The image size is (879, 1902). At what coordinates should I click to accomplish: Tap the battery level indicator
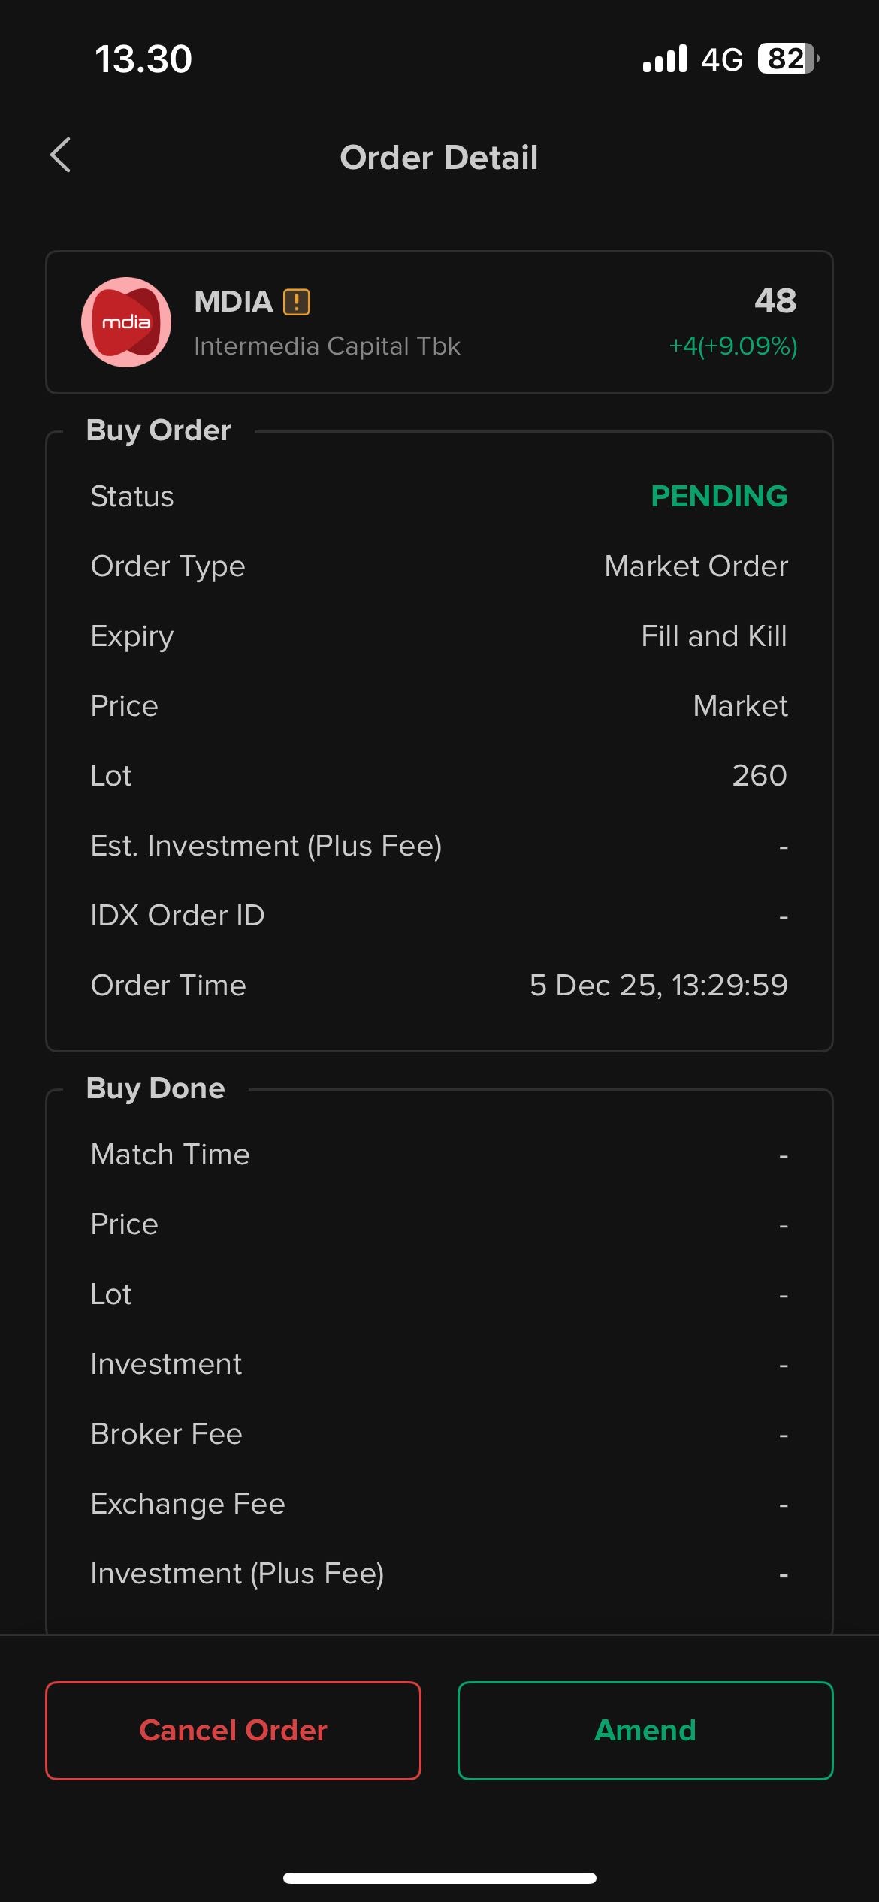(x=787, y=59)
